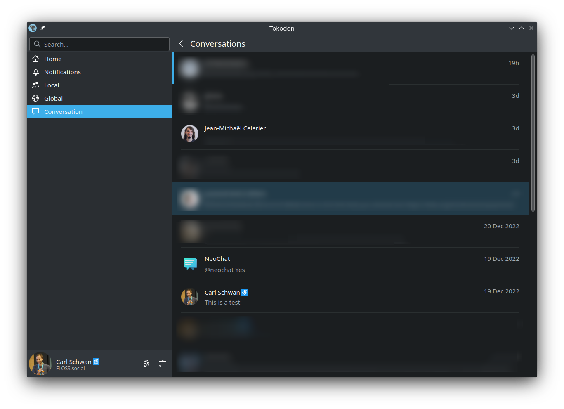Click the NeoChat avatar icon

[190, 264]
